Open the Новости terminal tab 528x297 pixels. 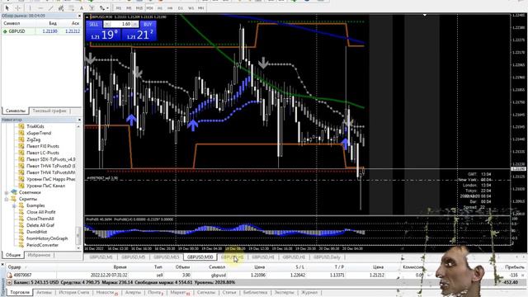106,292
